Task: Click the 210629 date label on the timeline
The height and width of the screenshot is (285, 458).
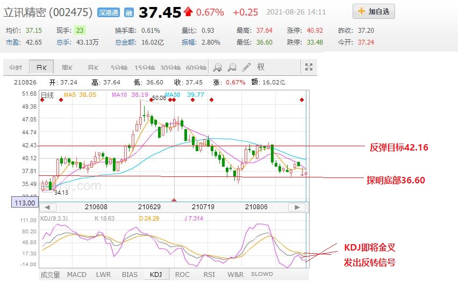Action: point(149,207)
